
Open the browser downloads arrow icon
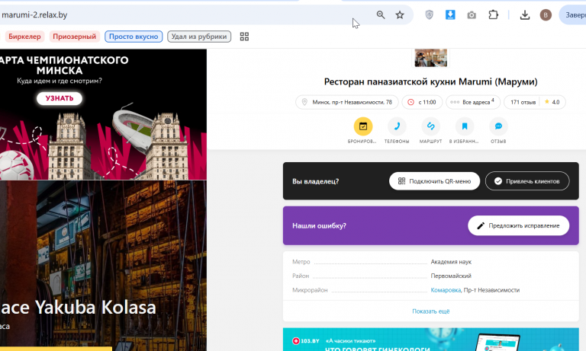coord(525,15)
